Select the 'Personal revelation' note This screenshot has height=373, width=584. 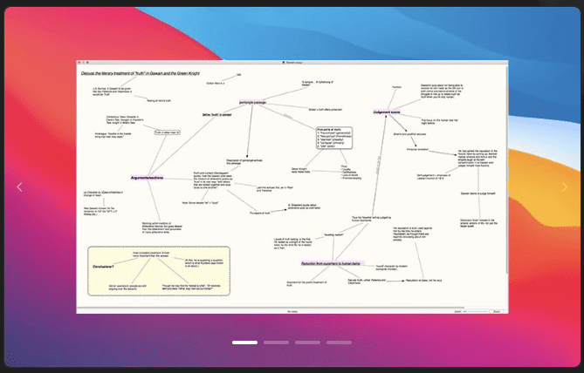pyautogui.click(x=417, y=149)
